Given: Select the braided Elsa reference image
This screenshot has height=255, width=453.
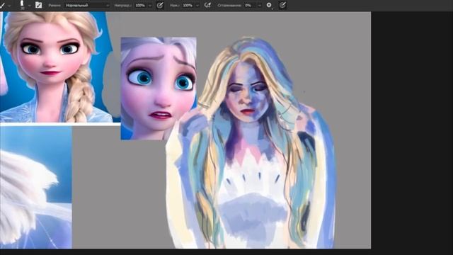Looking at the screenshot, I should point(57,67).
